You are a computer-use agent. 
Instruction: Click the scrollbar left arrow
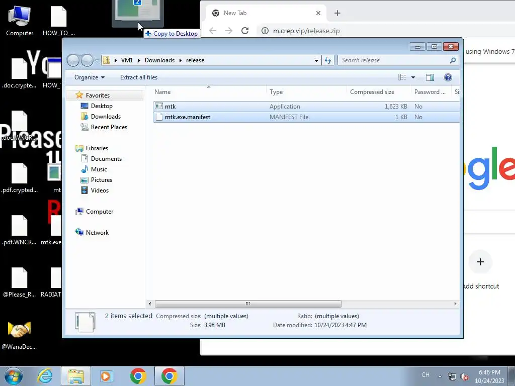click(150, 304)
